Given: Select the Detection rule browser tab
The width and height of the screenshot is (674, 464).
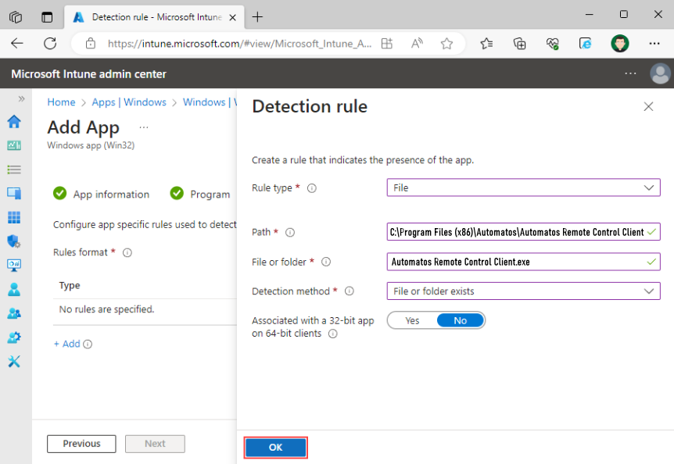Looking at the screenshot, I should click(x=155, y=17).
